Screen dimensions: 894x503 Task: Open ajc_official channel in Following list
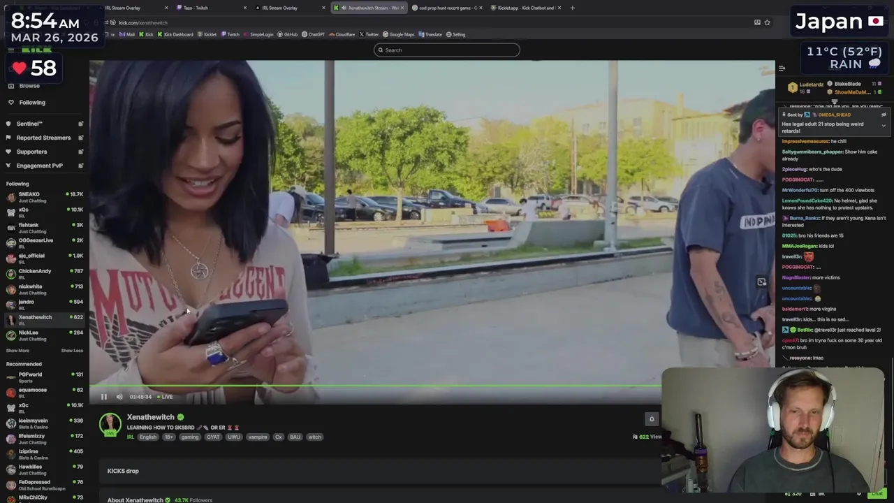[x=44, y=258]
